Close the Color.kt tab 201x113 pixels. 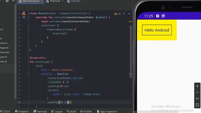(82, 1)
